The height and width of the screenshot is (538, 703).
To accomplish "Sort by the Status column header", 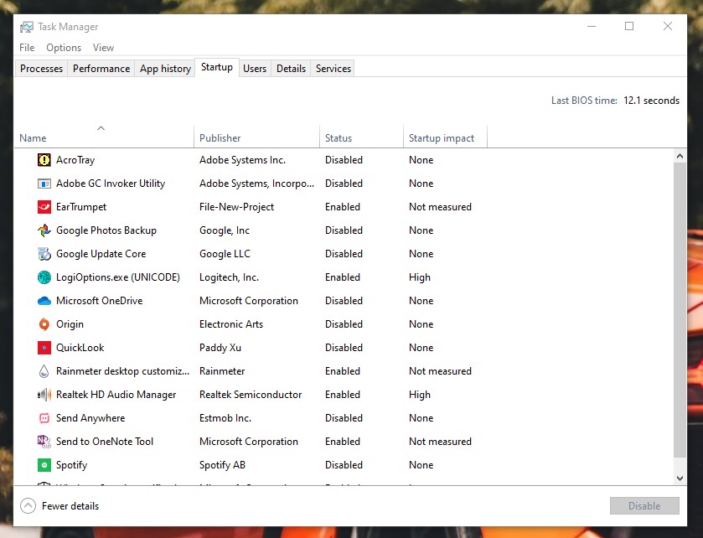I will coord(361,136).
